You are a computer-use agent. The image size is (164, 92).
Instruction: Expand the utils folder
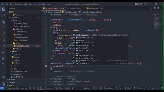pos(10,52)
